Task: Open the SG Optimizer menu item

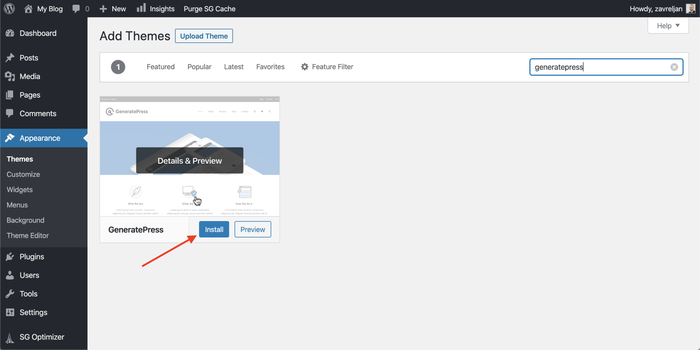Action: coord(44,337)
